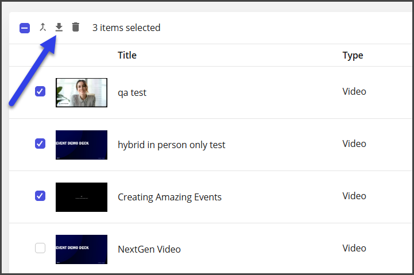Viewport: 414px width, 275px height.
Task: Uncheck the Creating Amazing Events checkbox
Action: click(x=40, y=196)
